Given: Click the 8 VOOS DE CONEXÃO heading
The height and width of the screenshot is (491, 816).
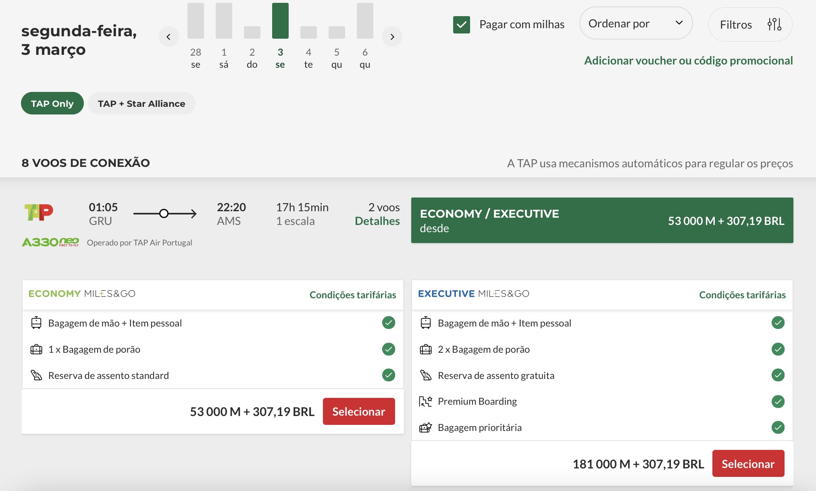Looking at the screenshot, I should [x=85, y=163].
